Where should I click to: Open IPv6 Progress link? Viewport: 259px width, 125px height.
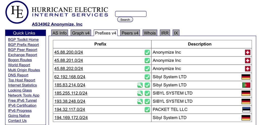tap(20, 111)
